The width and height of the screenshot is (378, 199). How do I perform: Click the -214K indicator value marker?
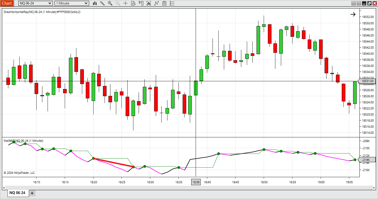click(x=367, y=160)
